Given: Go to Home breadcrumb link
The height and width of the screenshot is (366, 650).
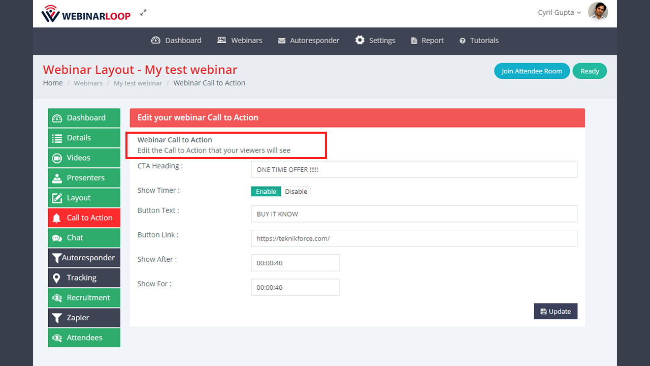Looking at the screenshot, I should 53,83.
